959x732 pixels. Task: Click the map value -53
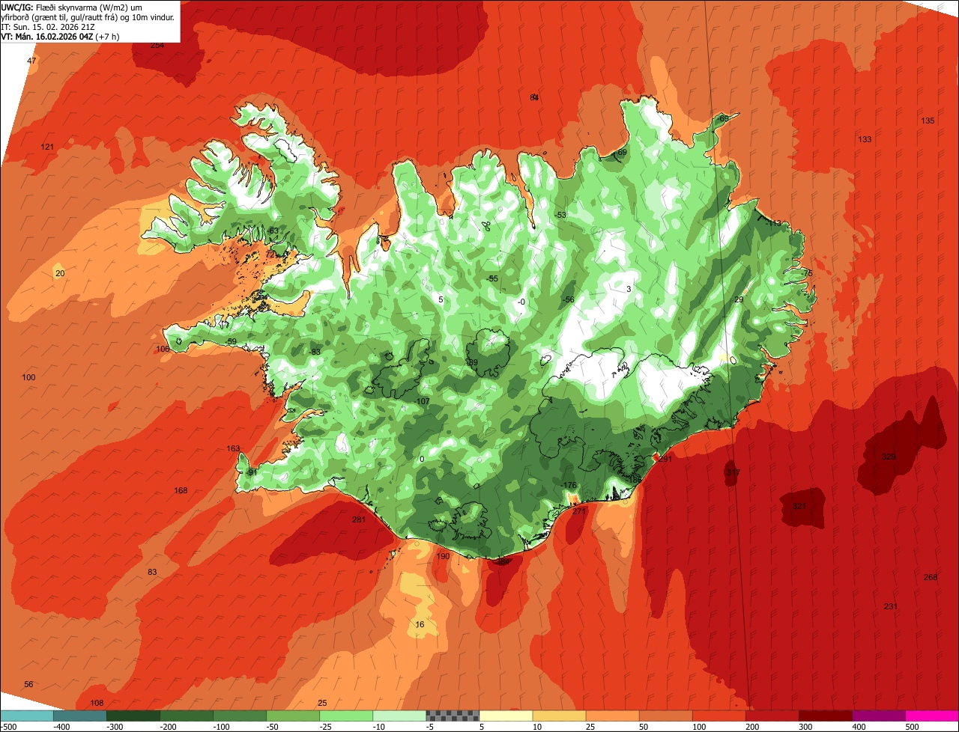pos(560,216)
